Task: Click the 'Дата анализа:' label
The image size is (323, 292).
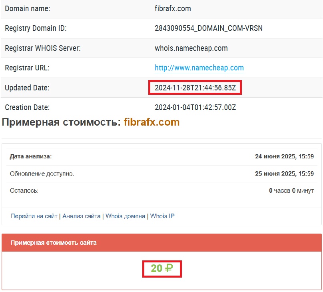Action: click(31, 156)
